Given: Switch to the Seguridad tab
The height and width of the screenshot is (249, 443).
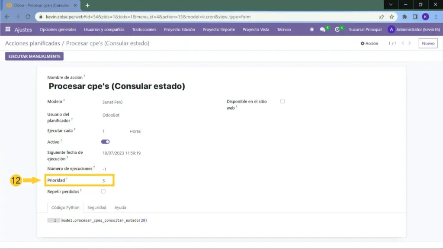Looking at the screenshot, I should pyautogui.click(x=96, y=207).
